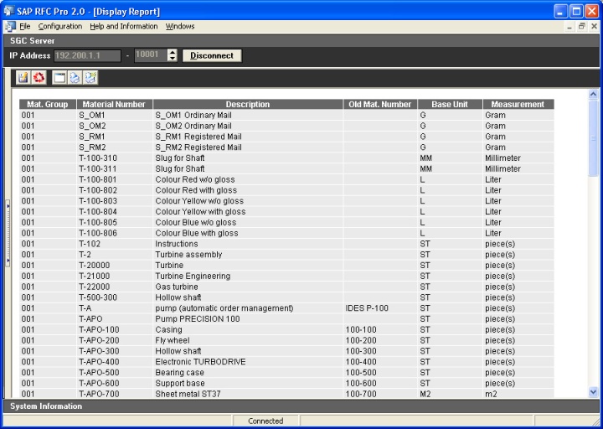The height and width of the screenshot is (429, 603).
Task: Open the Help and Information menu
Action: 124,26
